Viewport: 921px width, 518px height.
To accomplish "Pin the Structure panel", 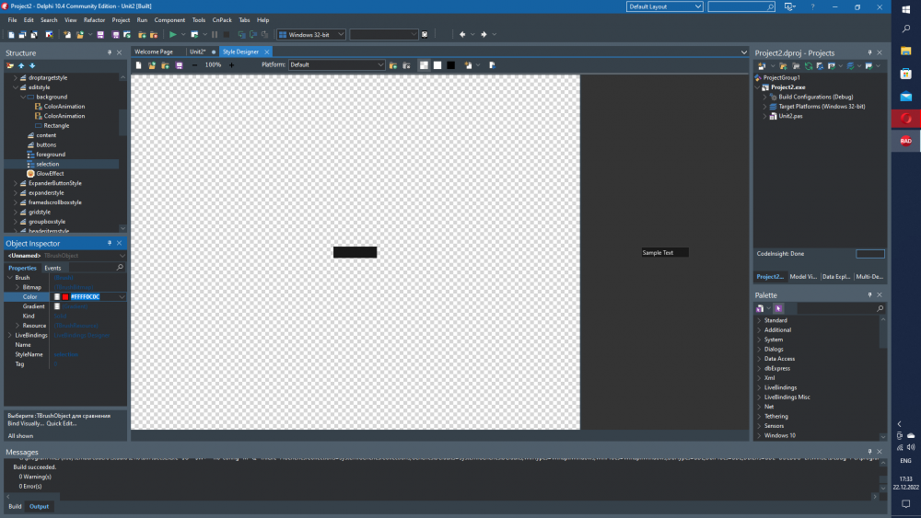I will pyautogui.click(x=110, y=52).
